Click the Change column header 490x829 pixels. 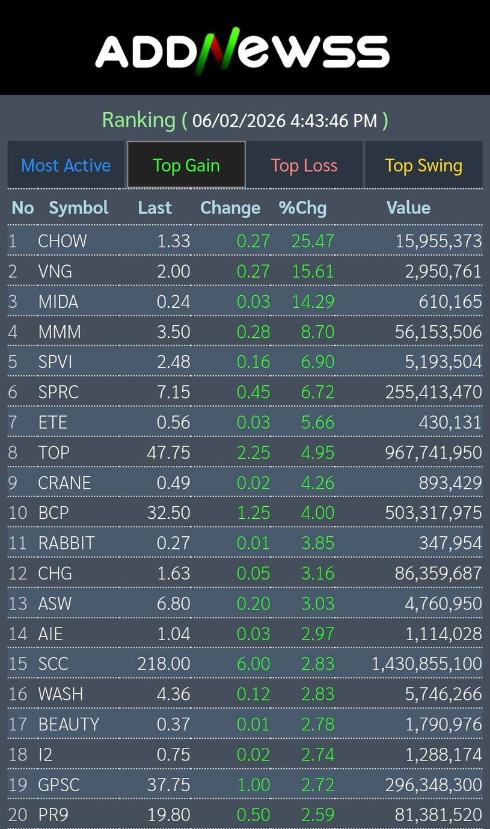(230, 208)
